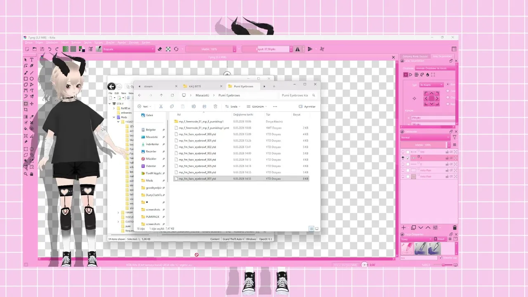This screenshot has height=297, width=528.
Task: Toggle the checkbox below brush presets thumbnails
Action: (x=441, y=258)
